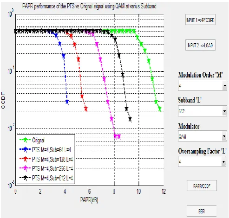The width and height of the screenshot is (229, 218).
Task: Click x-axis tick label 6
Action: coord(90,192)
